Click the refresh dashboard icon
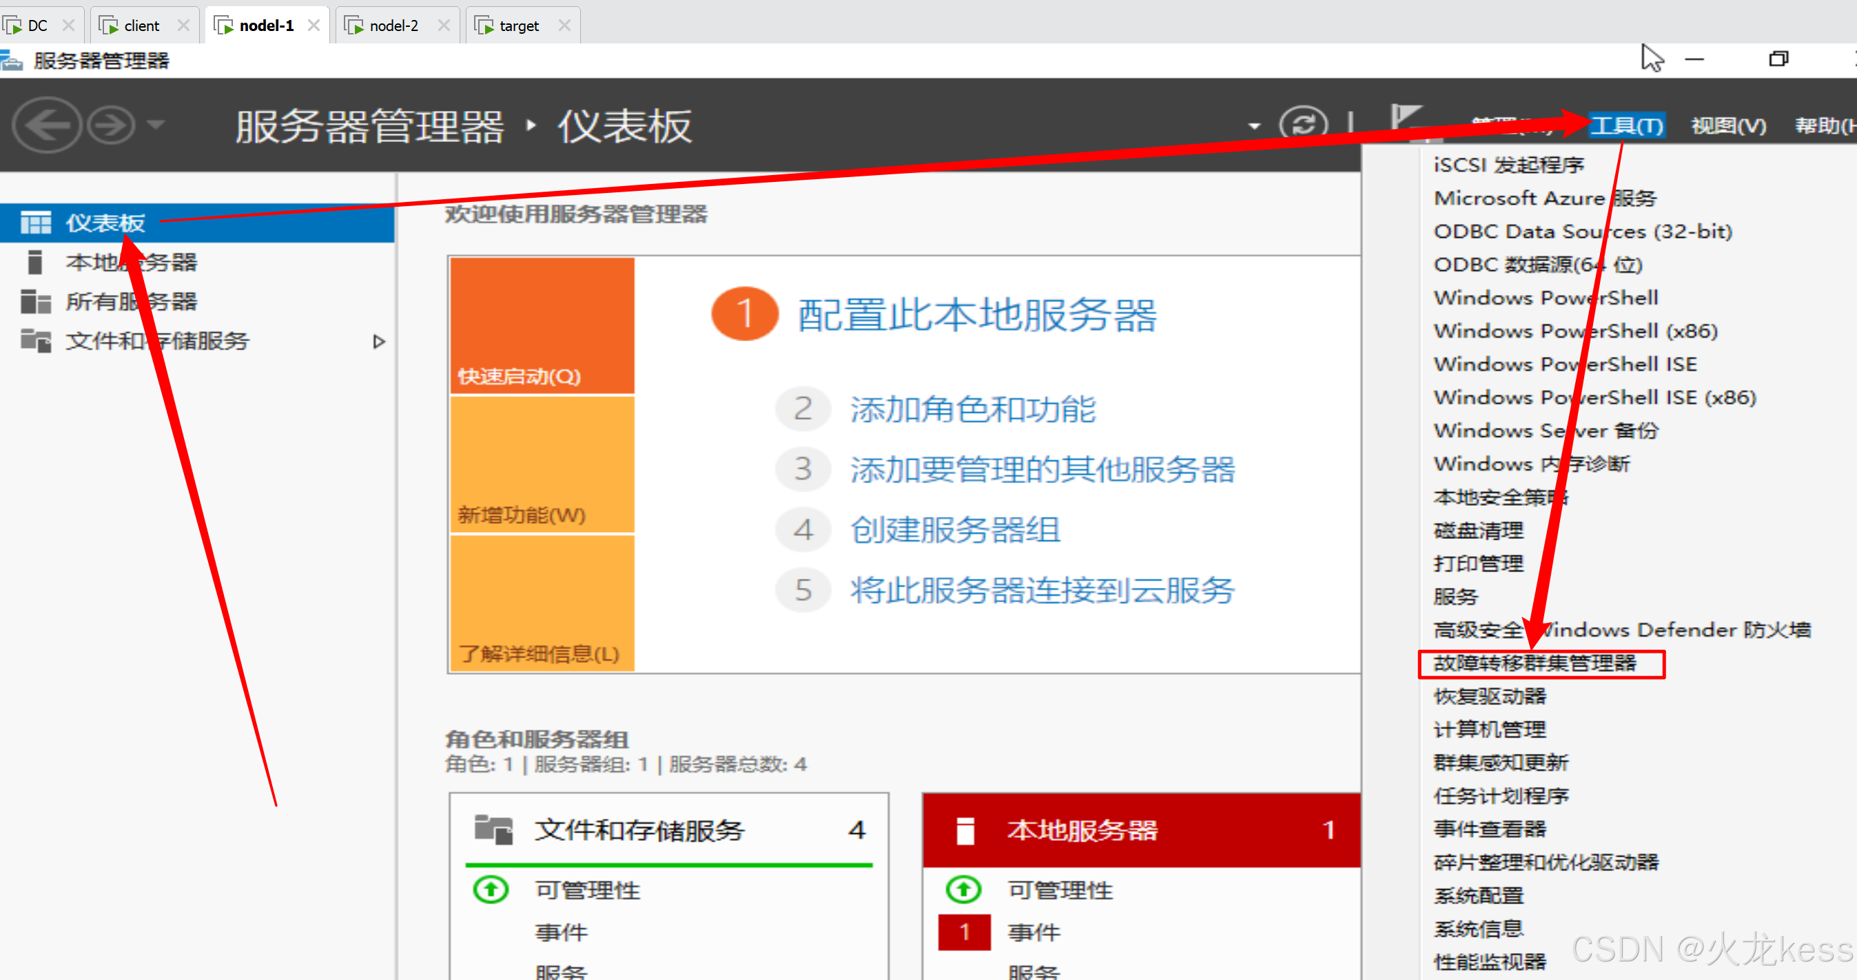Image resolution: width=1857 pixels, height=980 pixels. 1302,124
